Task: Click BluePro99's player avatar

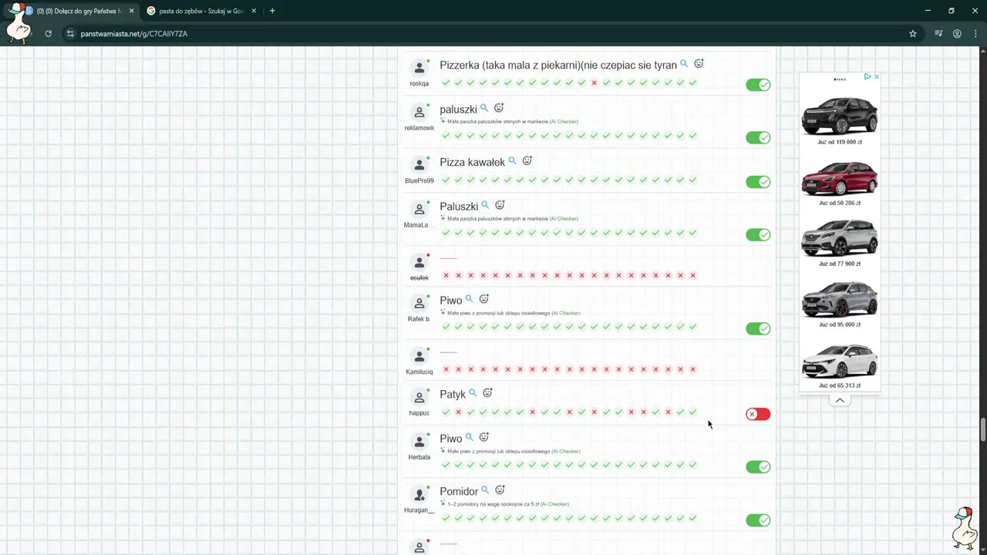Action: (x=419, y=165)
